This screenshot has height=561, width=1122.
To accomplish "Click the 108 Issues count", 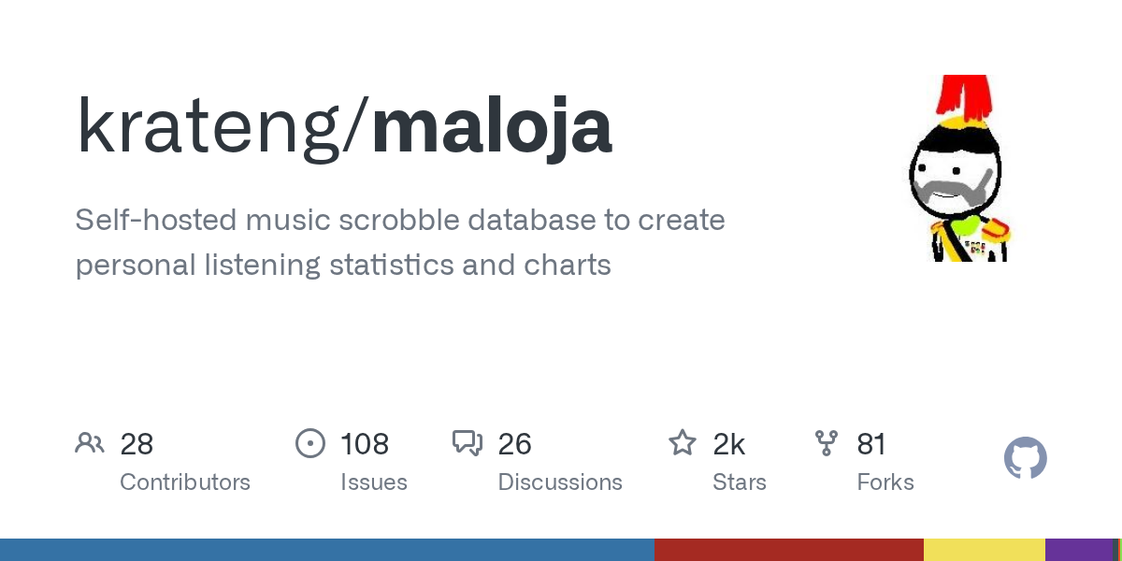I will tap(365, 444).
